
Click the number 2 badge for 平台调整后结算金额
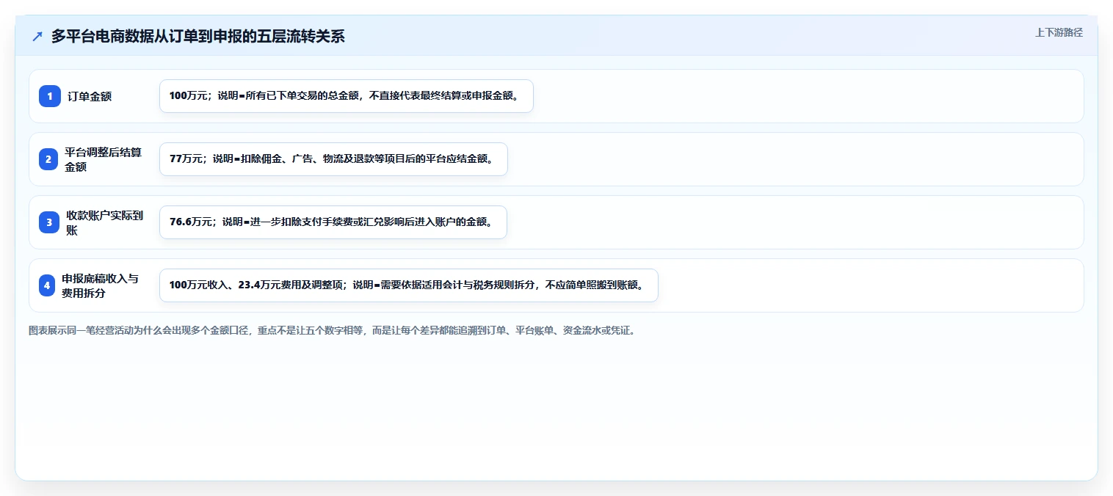[48, 159]
